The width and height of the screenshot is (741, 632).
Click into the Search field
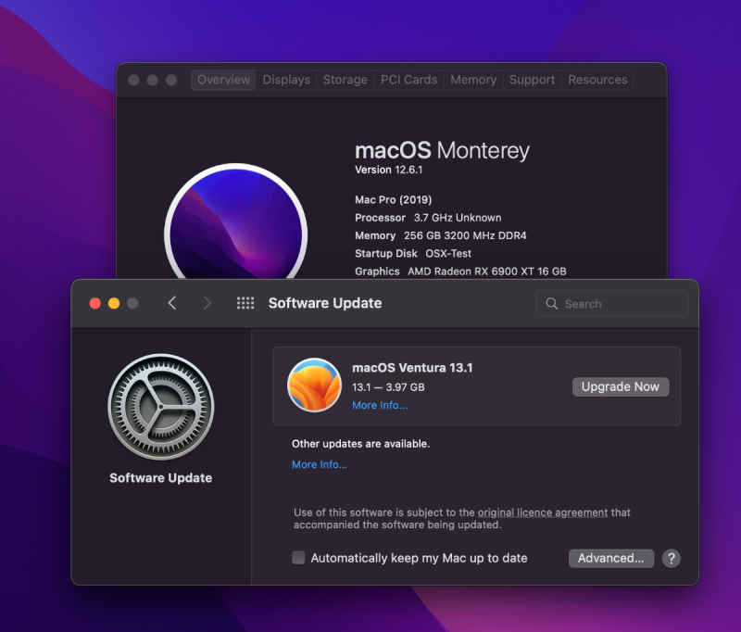pyautogui.click(x=611, y=303)
